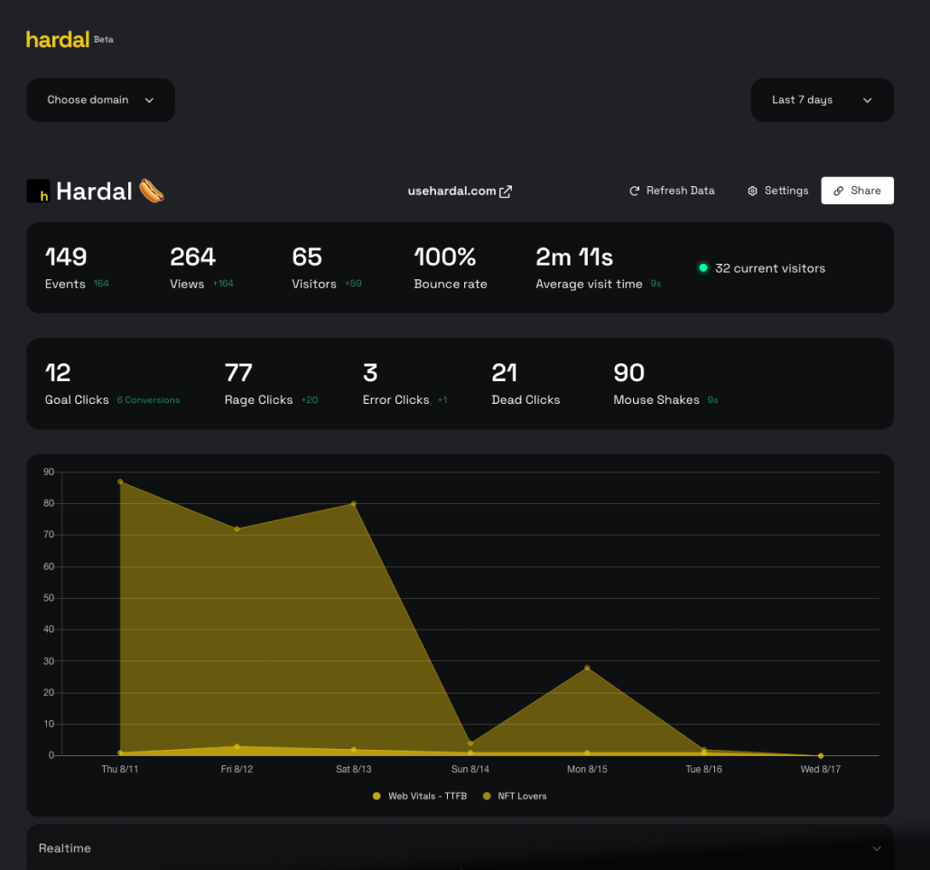
Task: Open the Last 7 days range dropdown
Action: (822, 99)
